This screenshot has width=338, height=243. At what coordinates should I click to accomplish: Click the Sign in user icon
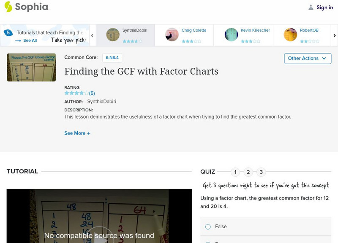[x=311, y=7]
